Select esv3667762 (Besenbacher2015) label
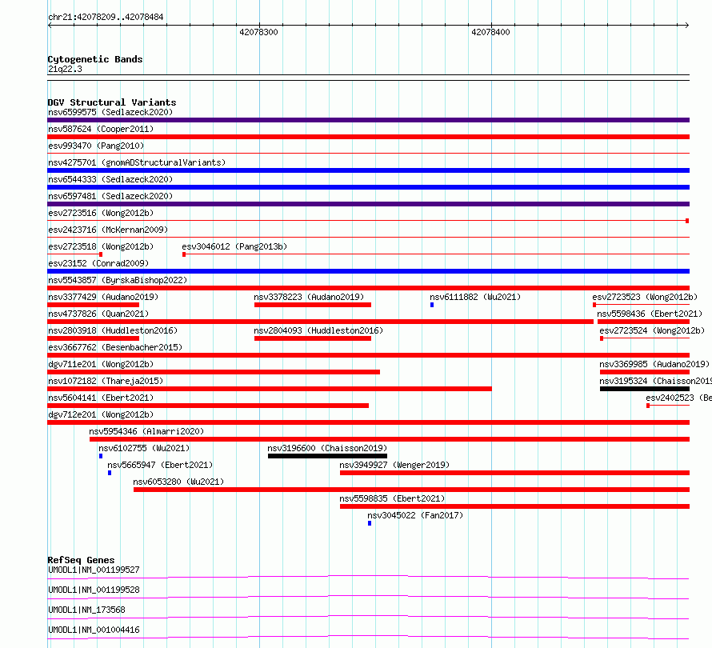 point(115,347)
